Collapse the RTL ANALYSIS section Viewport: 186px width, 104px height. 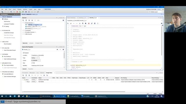[x=1, y=48]
